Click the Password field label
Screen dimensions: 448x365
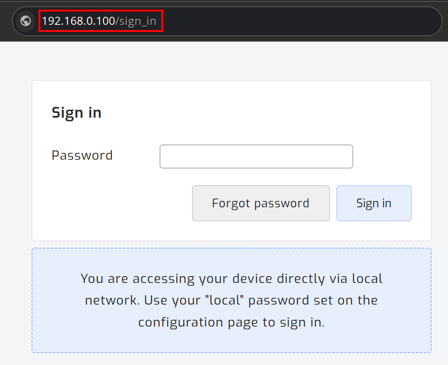(x=82, y=155)
